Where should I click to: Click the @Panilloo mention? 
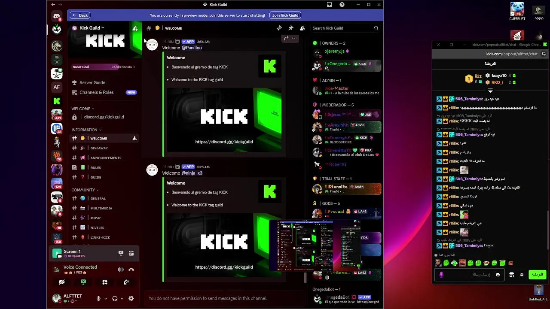[192, 48]
